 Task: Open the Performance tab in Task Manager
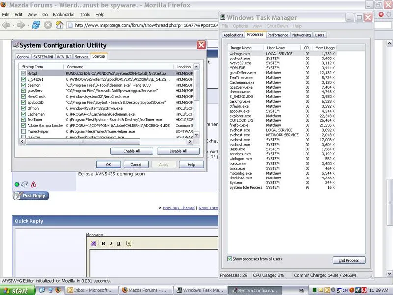pos(278,35)
